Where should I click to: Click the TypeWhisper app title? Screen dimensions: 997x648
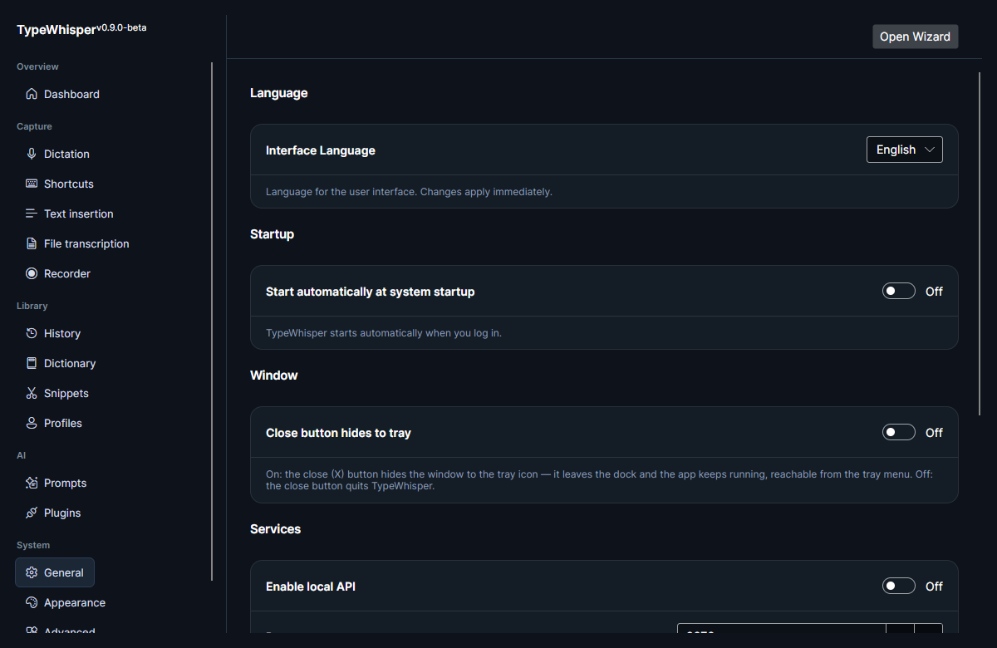56,30
